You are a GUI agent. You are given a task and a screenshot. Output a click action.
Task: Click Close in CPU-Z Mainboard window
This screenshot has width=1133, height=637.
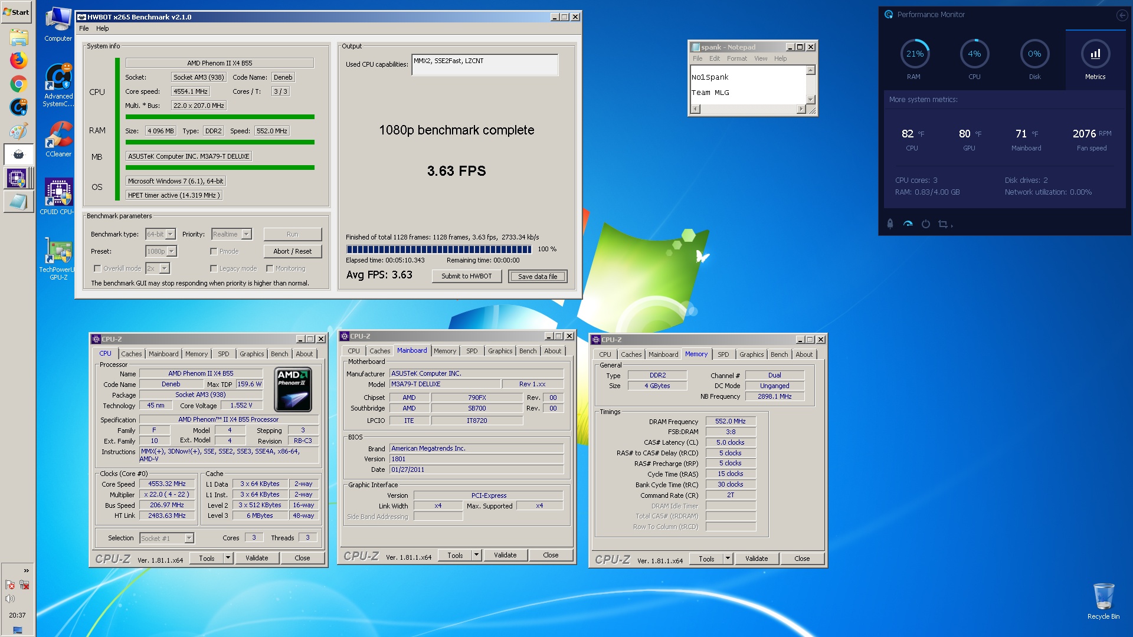[x=551, y=555]
